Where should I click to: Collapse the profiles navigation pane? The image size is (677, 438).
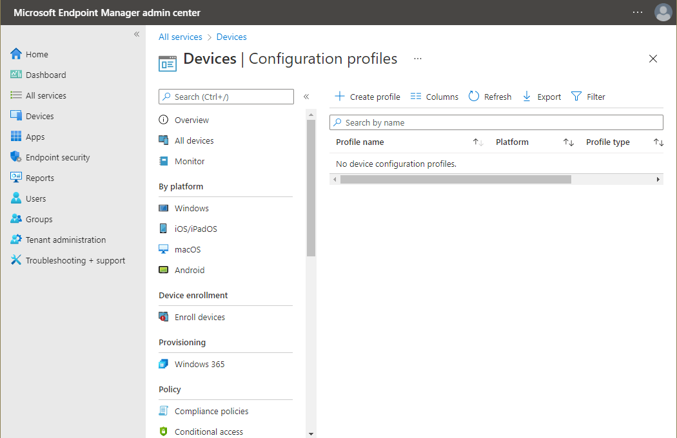(306, 96)
